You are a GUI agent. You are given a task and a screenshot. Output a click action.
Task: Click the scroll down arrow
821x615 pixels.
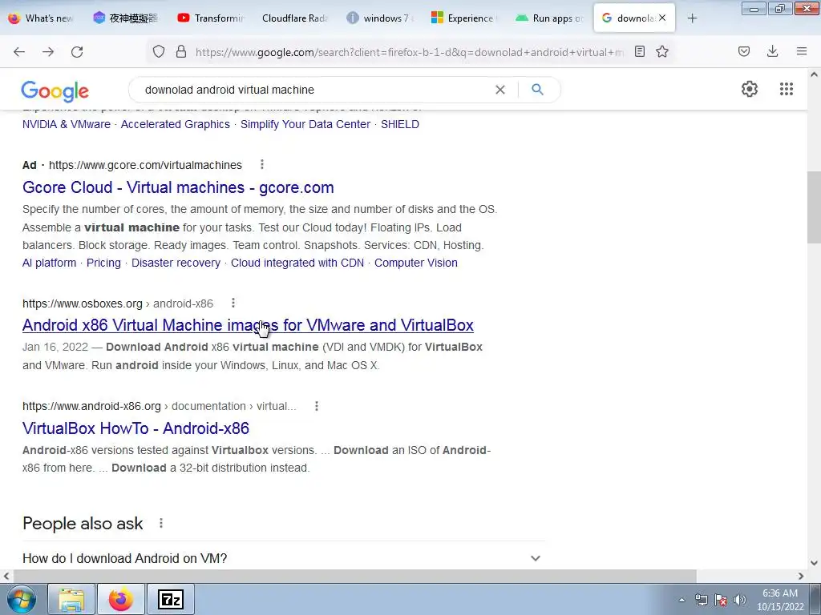click(x=815, y=563)
